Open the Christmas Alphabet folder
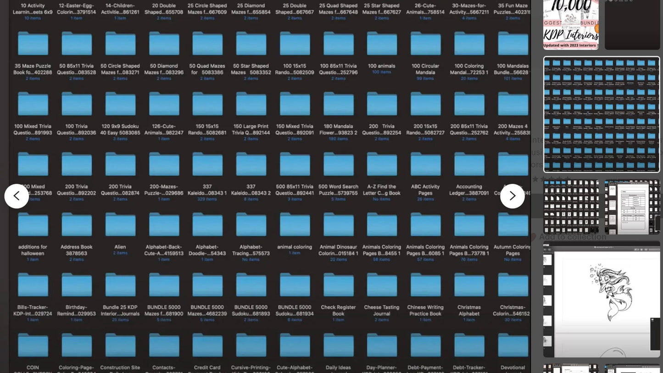 (469, 285)
